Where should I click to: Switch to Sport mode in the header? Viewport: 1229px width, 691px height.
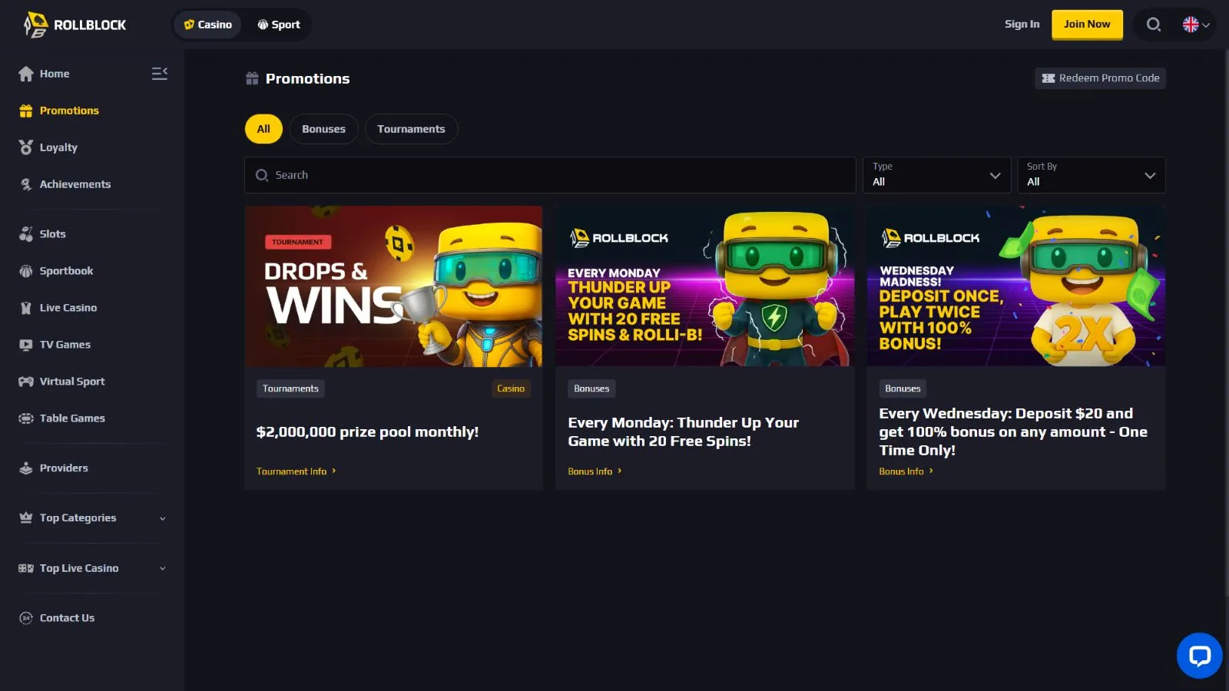[x=279, y=25]
